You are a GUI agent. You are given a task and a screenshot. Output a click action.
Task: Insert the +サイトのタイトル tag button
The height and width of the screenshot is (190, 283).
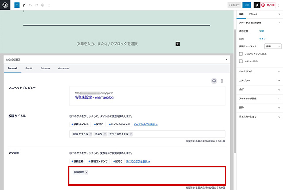pos(119,124)
